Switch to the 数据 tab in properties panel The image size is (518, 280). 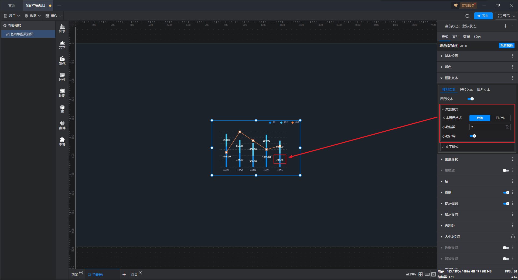pyautogui.click(x=466, y=37)
